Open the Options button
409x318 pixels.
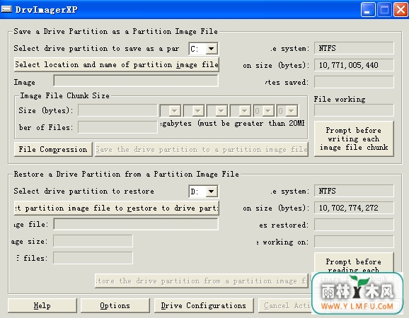point(115,305)
